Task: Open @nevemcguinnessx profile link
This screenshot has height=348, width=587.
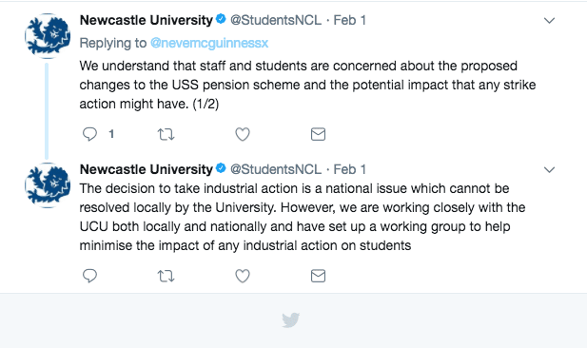Action: (x=209, y=43)
